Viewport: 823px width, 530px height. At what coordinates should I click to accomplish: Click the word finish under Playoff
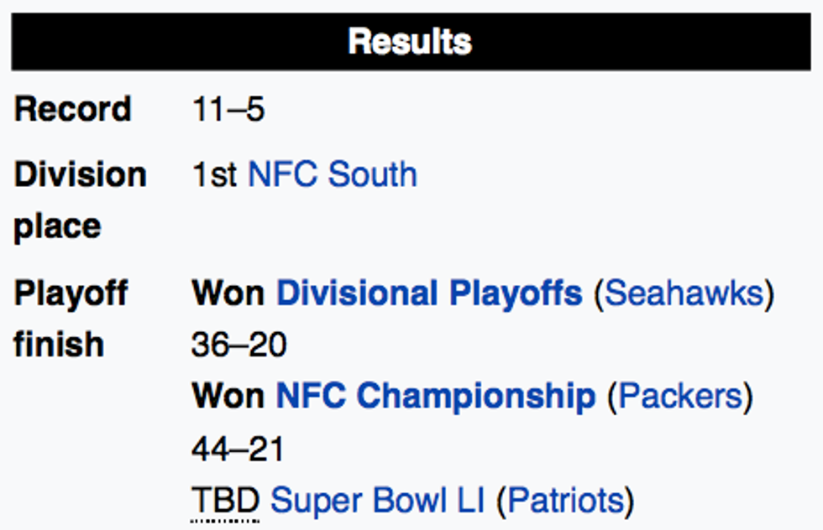[x=59, y=345]
